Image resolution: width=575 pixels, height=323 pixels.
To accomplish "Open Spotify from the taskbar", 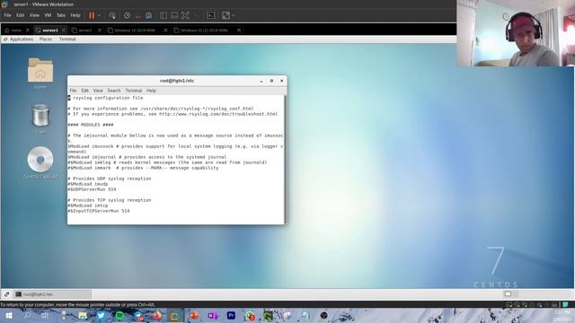I will [x=119, y=315].
